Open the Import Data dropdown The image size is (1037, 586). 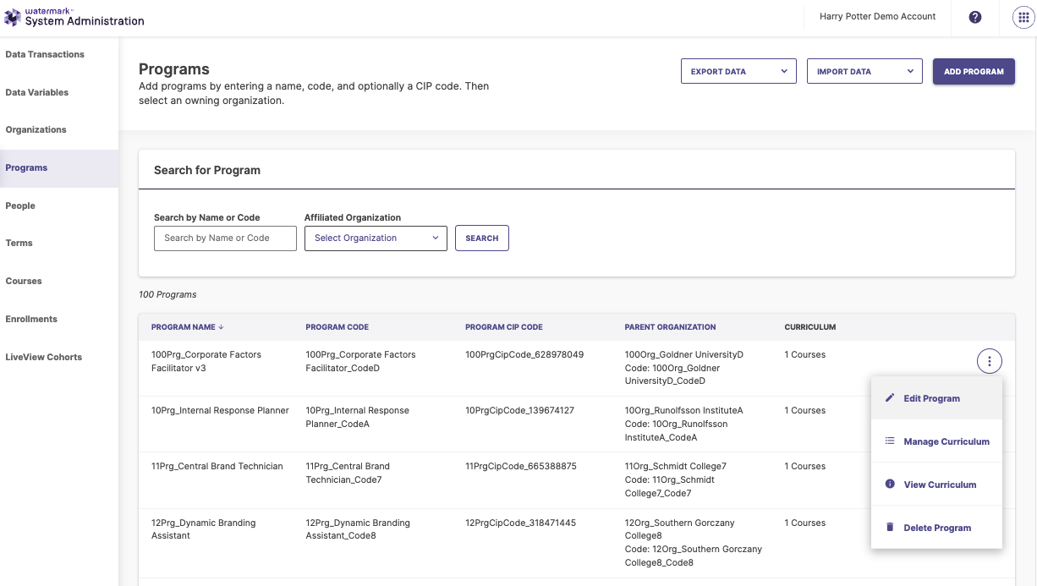point(864,71)
